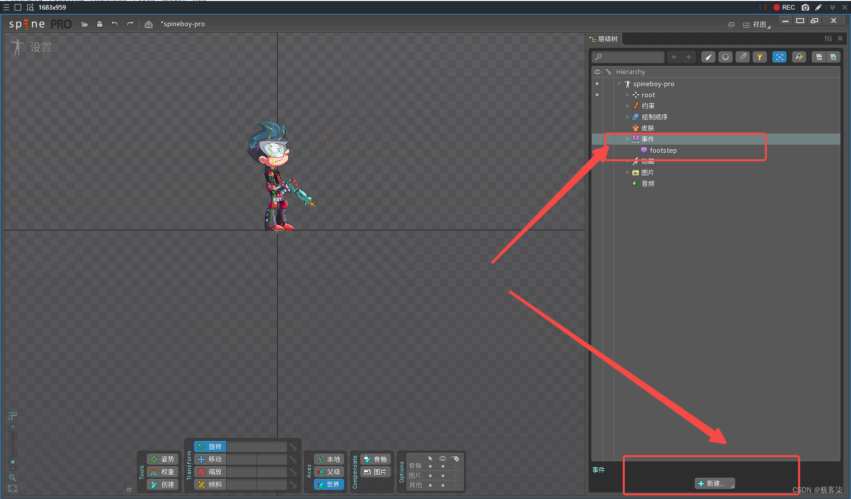The width and height of the screenshot is (851, 499).
Task: Expand the 图片 images node
Action: [x=628, y=173]
